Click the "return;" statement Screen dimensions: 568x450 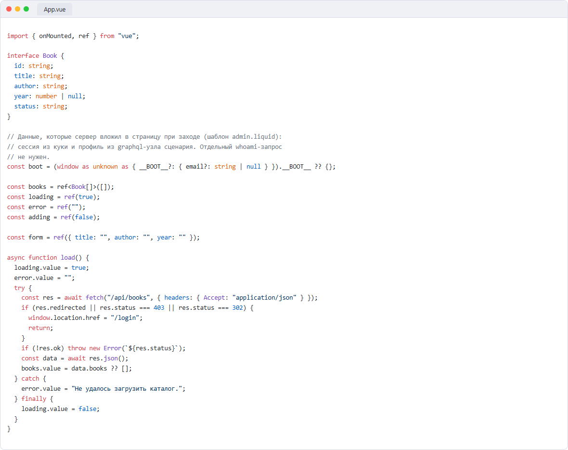point(40,328)
